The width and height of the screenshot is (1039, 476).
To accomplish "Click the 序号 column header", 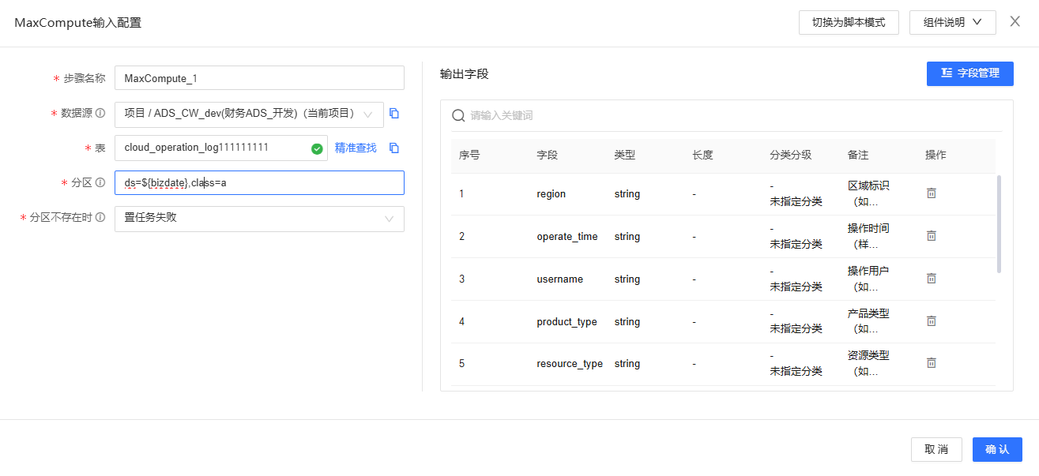I will point(469,156).
